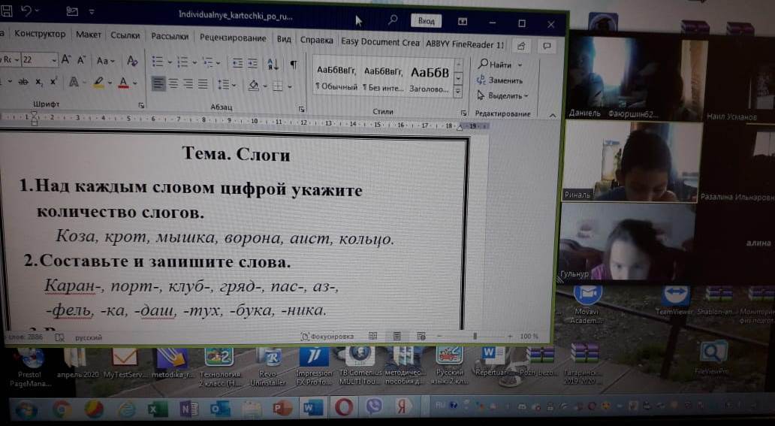Click the increase font size icon
775x426 pixels.
[x=66, y=60]
